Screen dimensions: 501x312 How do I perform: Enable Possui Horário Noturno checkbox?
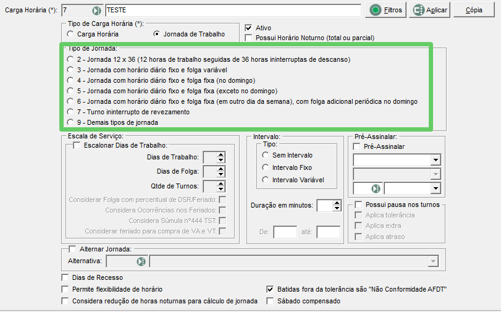pyautogui.click(x=248, y=38)
